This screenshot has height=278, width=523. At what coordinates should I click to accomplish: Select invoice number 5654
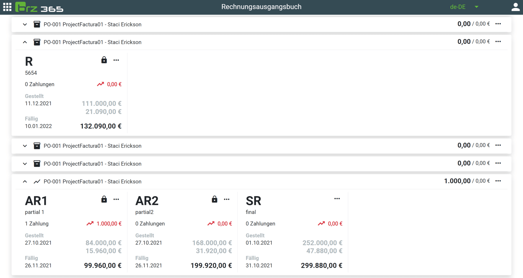click(31, 73)
